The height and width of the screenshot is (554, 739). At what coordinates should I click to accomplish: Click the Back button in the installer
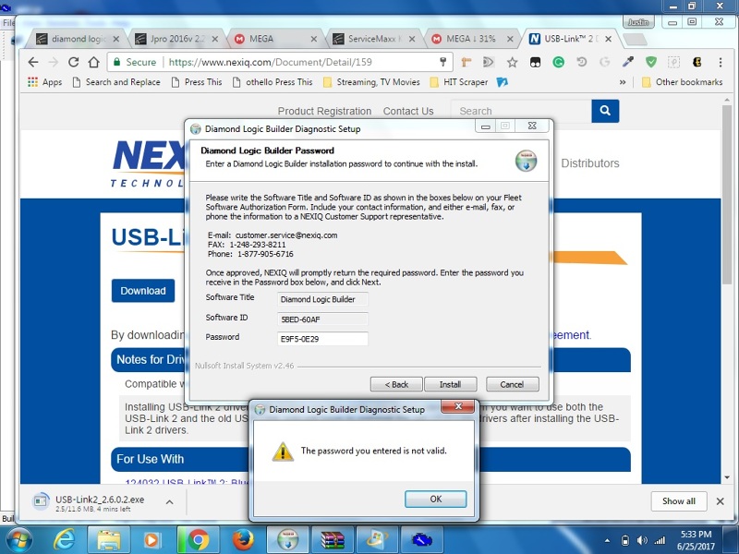(x=395, y=384)
